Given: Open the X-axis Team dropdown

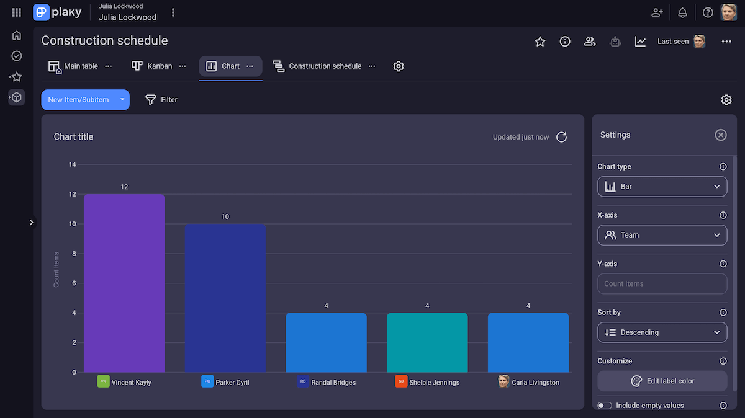Looking at the screenshot, I should (x=662, y=235).
